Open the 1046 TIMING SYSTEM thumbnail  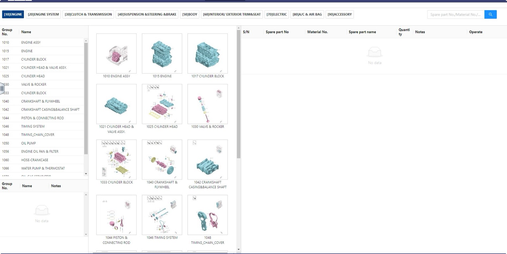tap(162, 215)
